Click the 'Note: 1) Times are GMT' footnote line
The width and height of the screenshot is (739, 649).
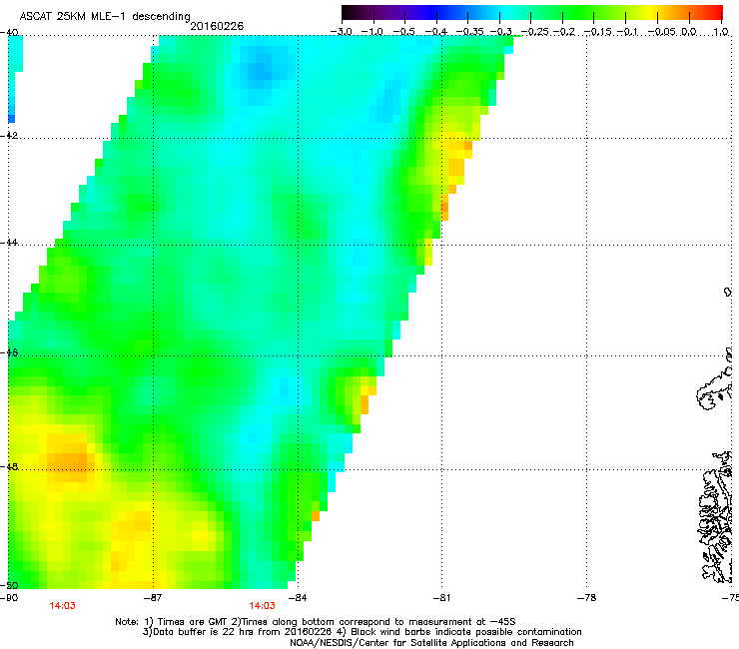click(316, 622)
